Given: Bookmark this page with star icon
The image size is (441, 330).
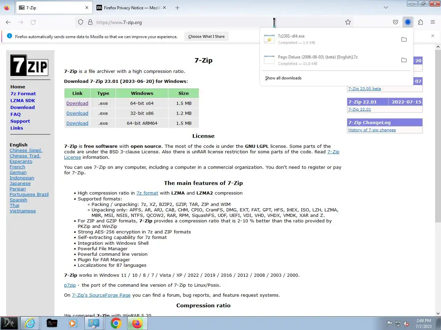Looking at the screenshot, I should click(348, 22).
